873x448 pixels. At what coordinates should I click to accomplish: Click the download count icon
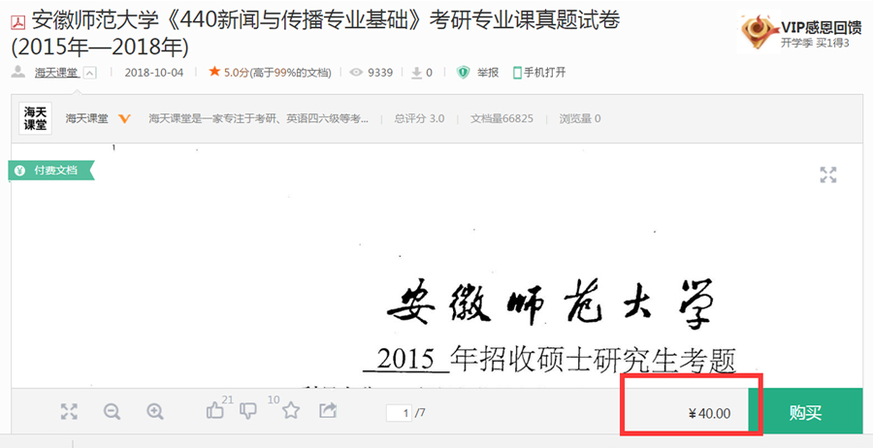point(416,73)
